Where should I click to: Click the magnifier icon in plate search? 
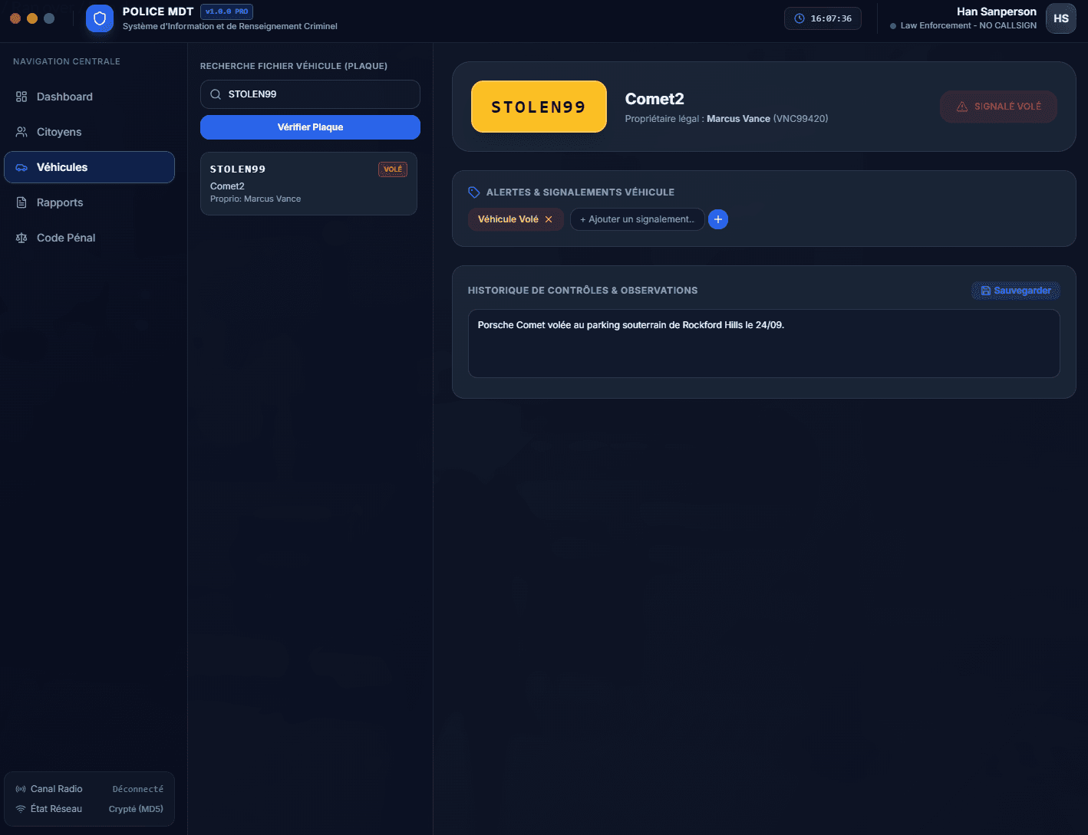pyautogui.click(x=216, y=94)
